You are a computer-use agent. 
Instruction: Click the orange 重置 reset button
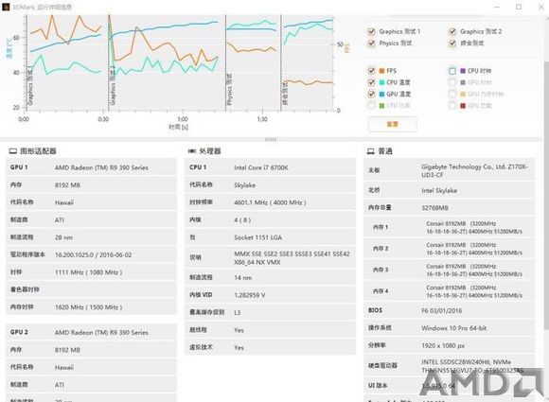[x=393, y=124]
